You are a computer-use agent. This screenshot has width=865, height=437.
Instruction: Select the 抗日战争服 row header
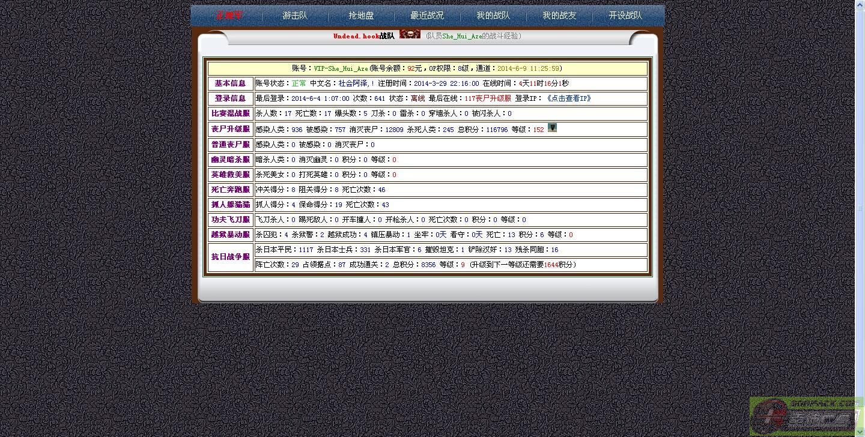pos(230,257)
